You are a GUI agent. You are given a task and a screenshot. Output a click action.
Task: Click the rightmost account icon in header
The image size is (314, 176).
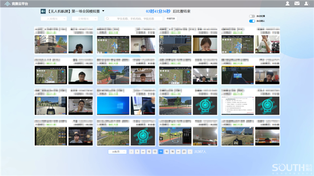tap(306, 3)
